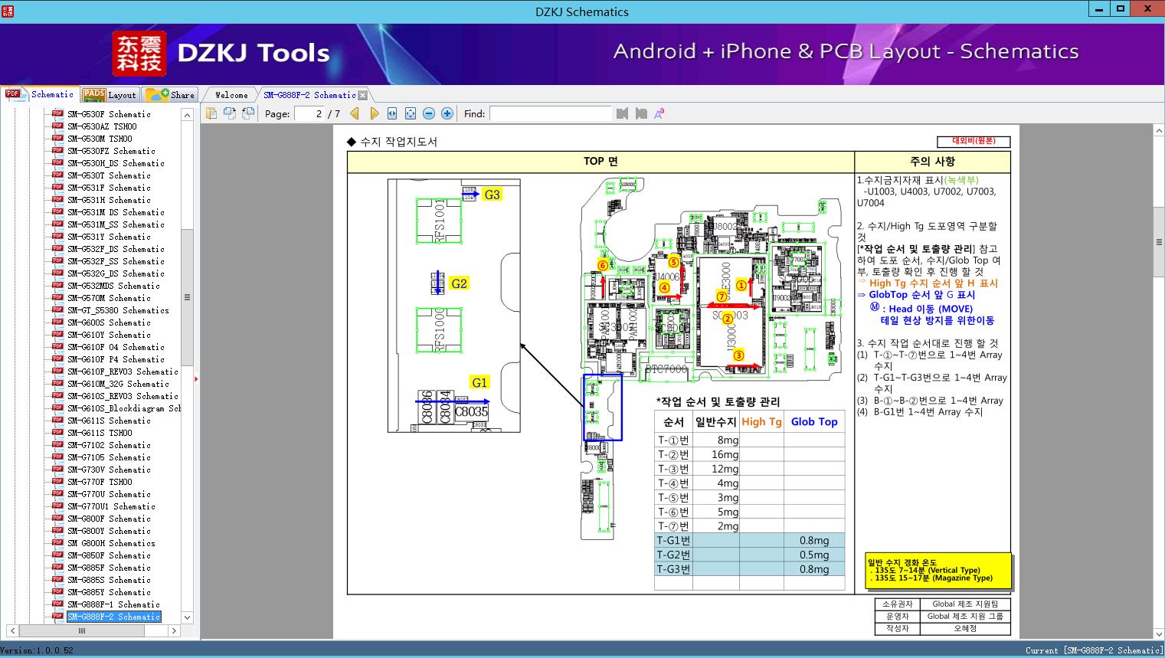This screenshot has width=1165, height=658.
Task: Click the find next icon
Action: click(641, 113)
